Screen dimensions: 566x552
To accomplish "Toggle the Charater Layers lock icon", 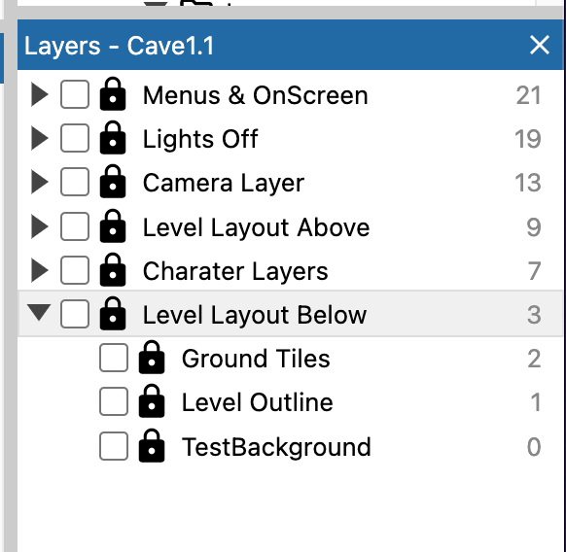I will [x=113, y=269].
